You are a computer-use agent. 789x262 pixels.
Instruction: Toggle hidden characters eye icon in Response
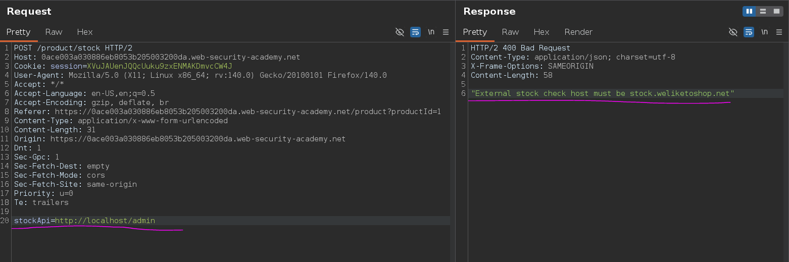[733, 32]
